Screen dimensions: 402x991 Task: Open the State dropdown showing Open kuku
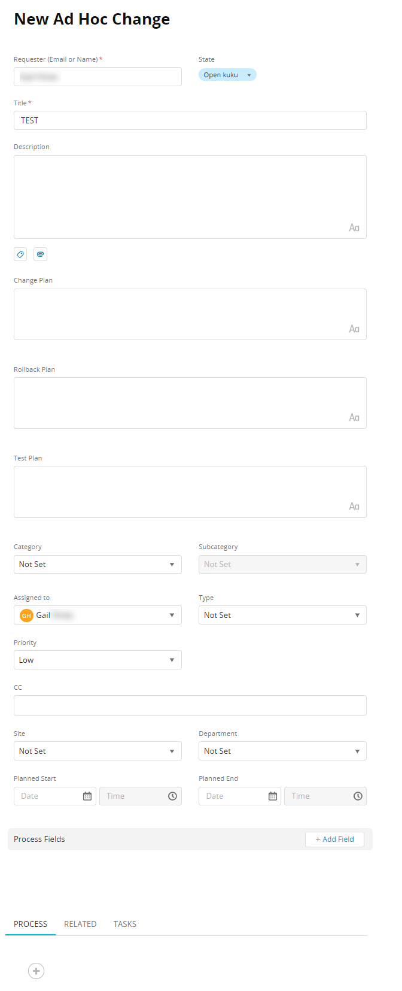[227, 75]
